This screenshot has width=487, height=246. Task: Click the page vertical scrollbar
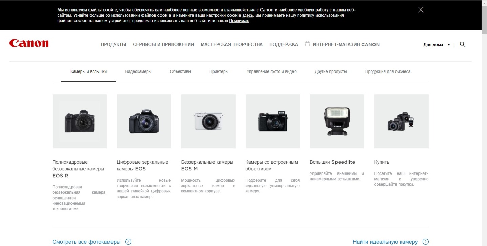pyautogui.click(x=484, y=123)
